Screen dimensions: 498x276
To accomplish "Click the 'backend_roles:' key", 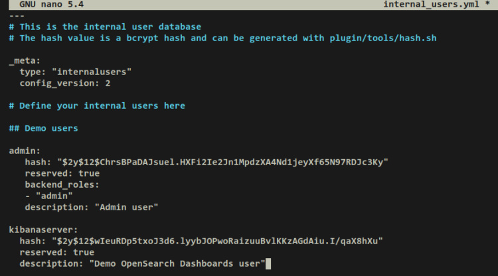I will coord(62,184).
